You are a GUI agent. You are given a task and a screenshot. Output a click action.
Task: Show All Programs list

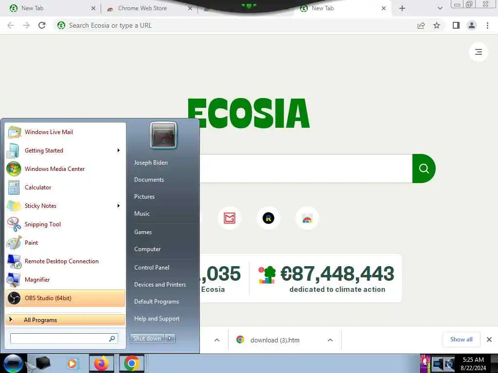click(65, 320)
